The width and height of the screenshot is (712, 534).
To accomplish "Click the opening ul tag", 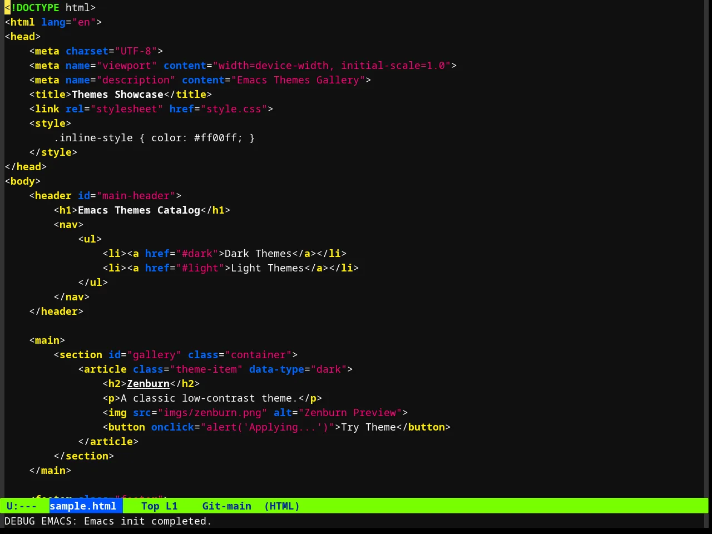I will tap(90, 239).
